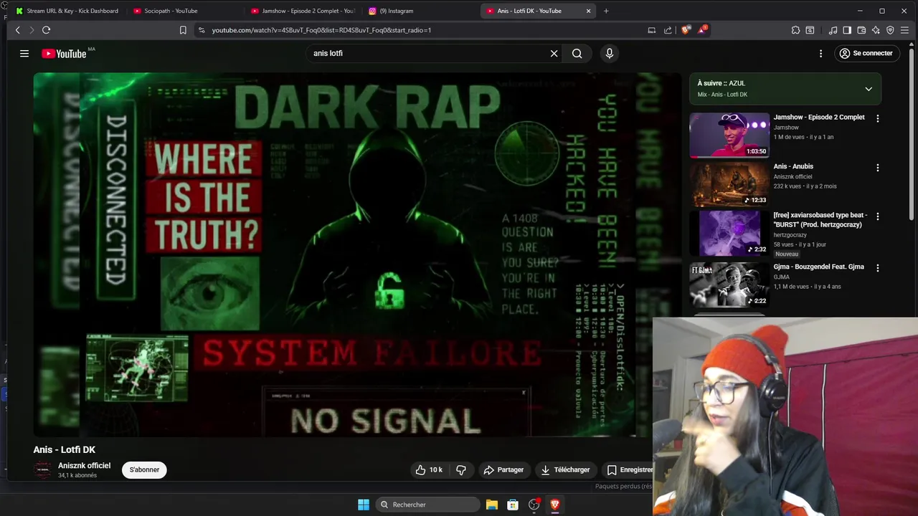Screen dimensions: 918x516
Task: Open YouTube settings three-dot menu
Action: point(821,53)
